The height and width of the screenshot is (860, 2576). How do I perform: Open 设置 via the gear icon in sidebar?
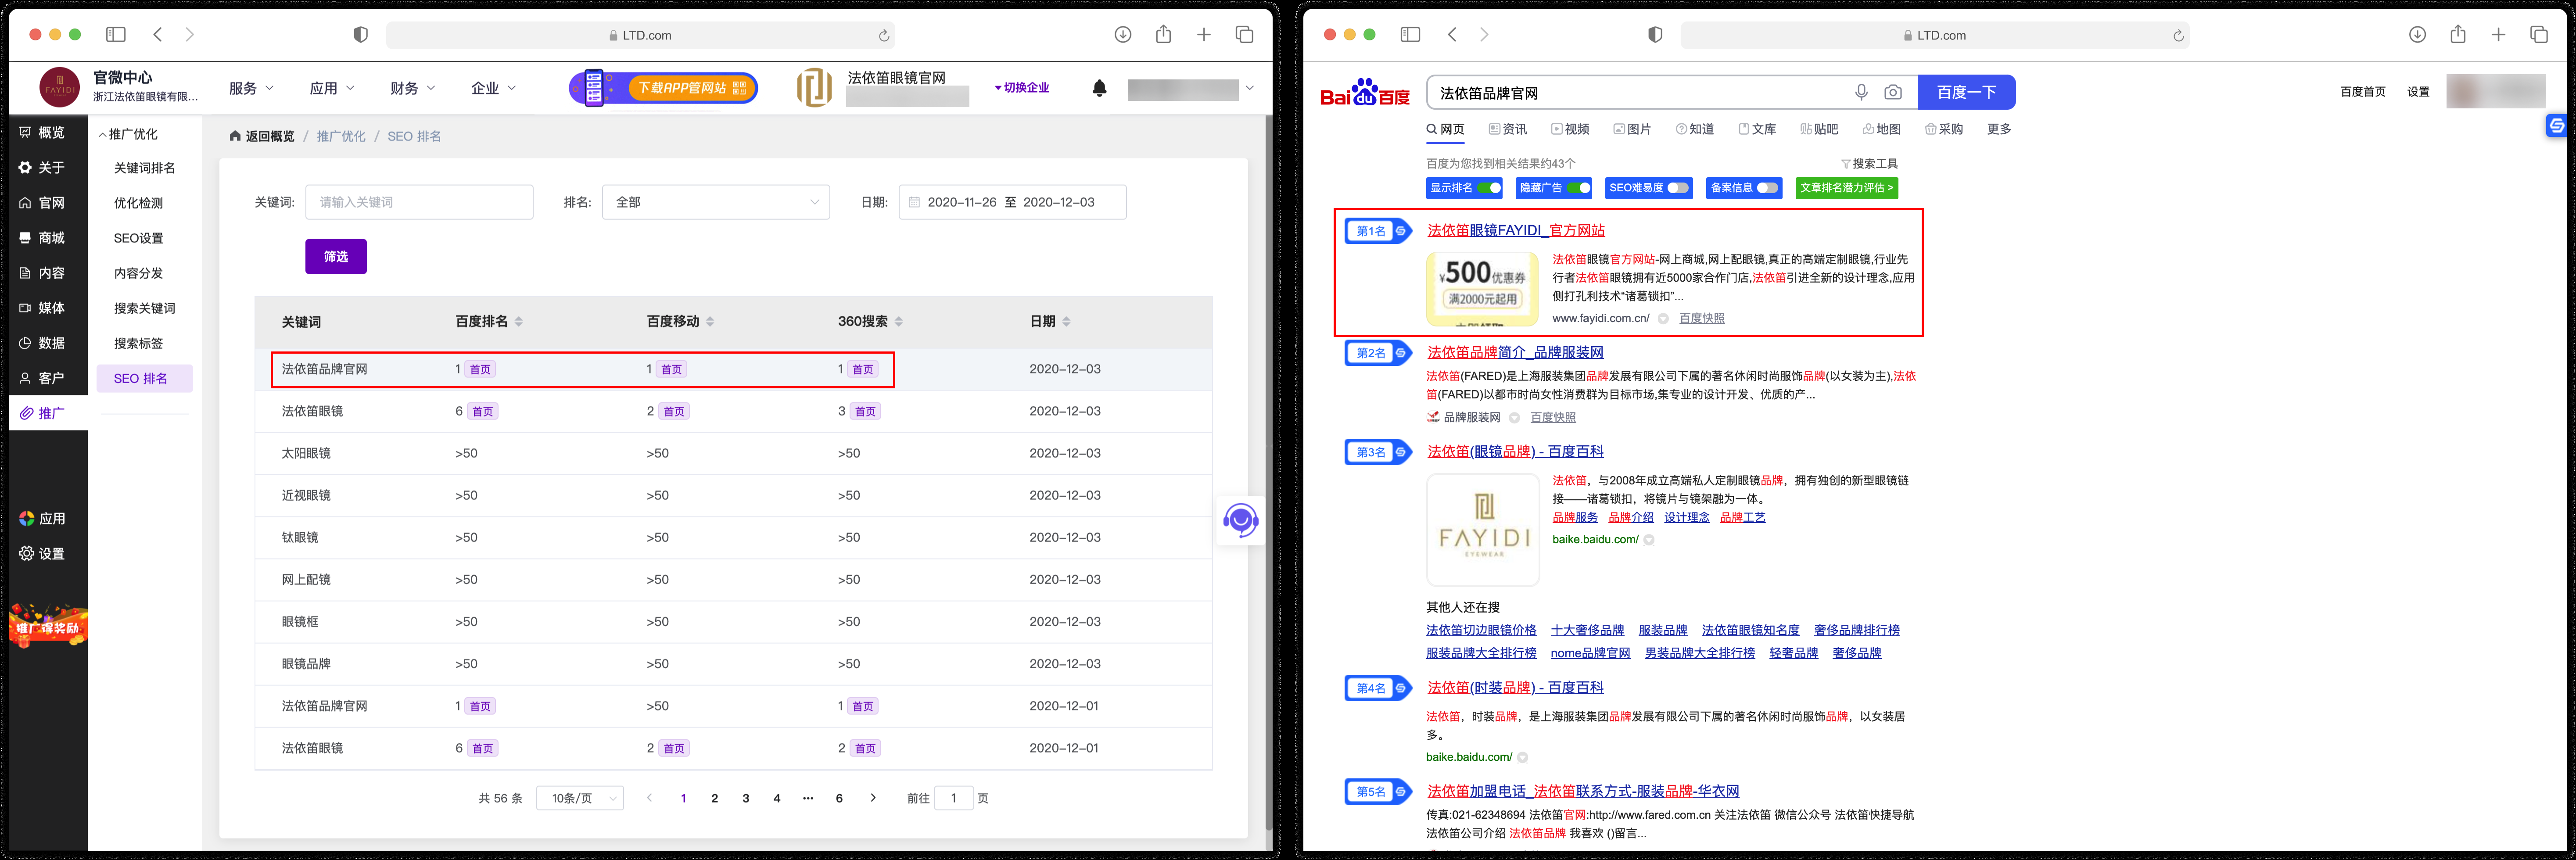coord(47,553)
